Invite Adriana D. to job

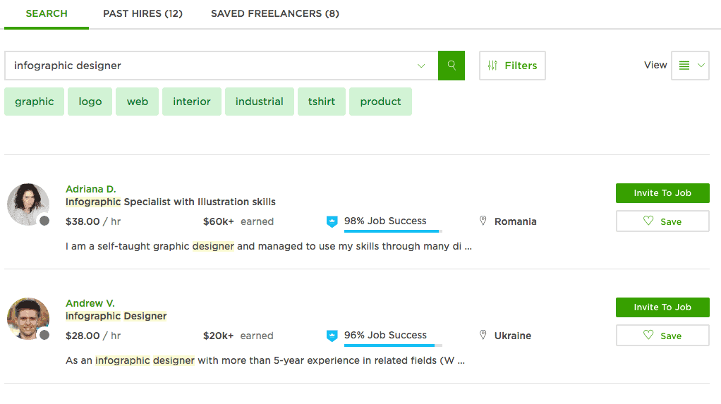point(662,193)
